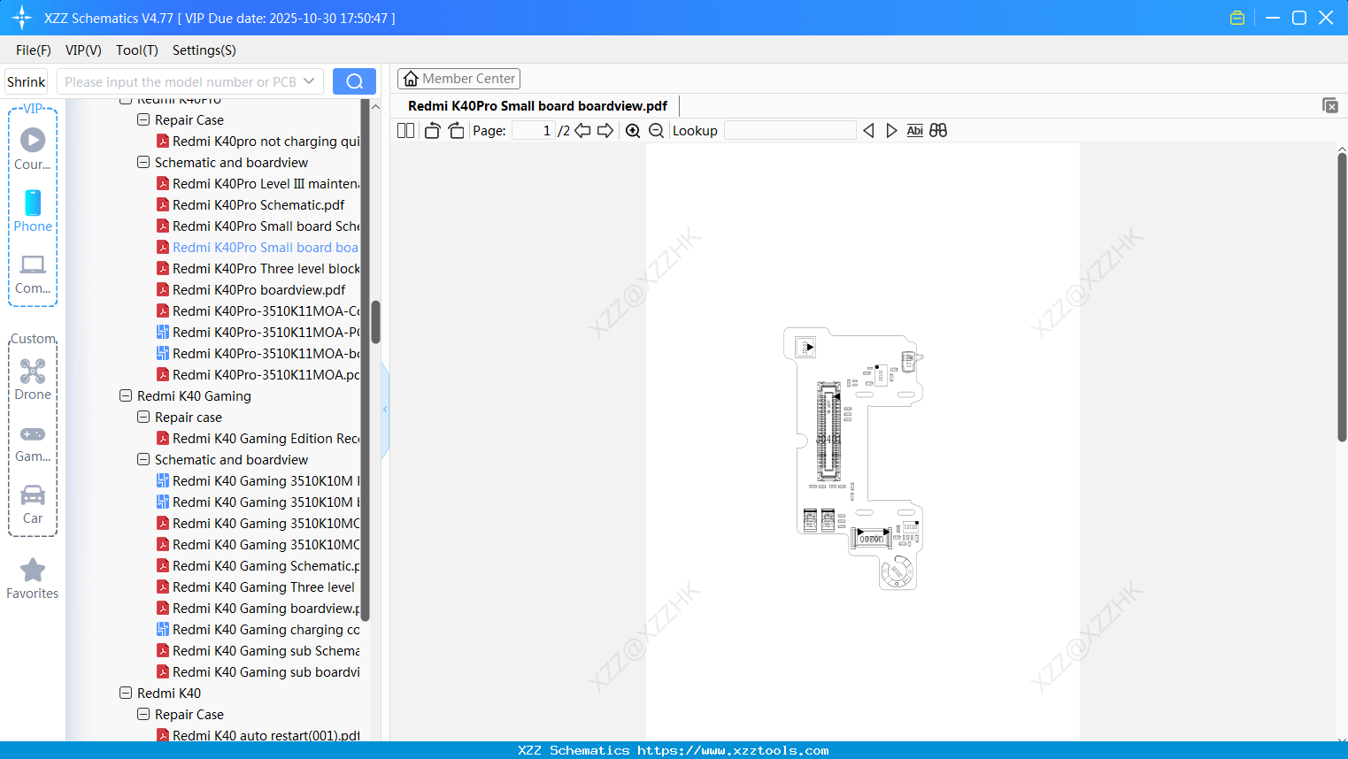Collapse the Redmi K40 tree node
Screen dimensions: 1348x759
126,693
